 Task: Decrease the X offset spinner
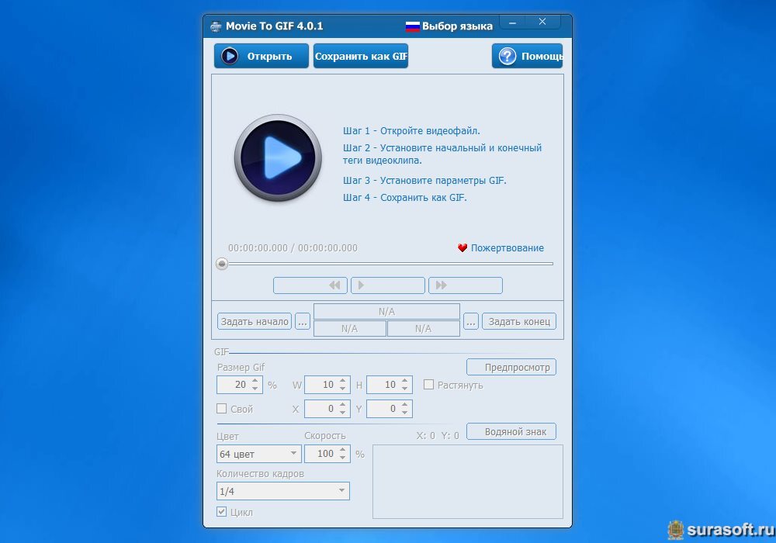click(342, 413)
